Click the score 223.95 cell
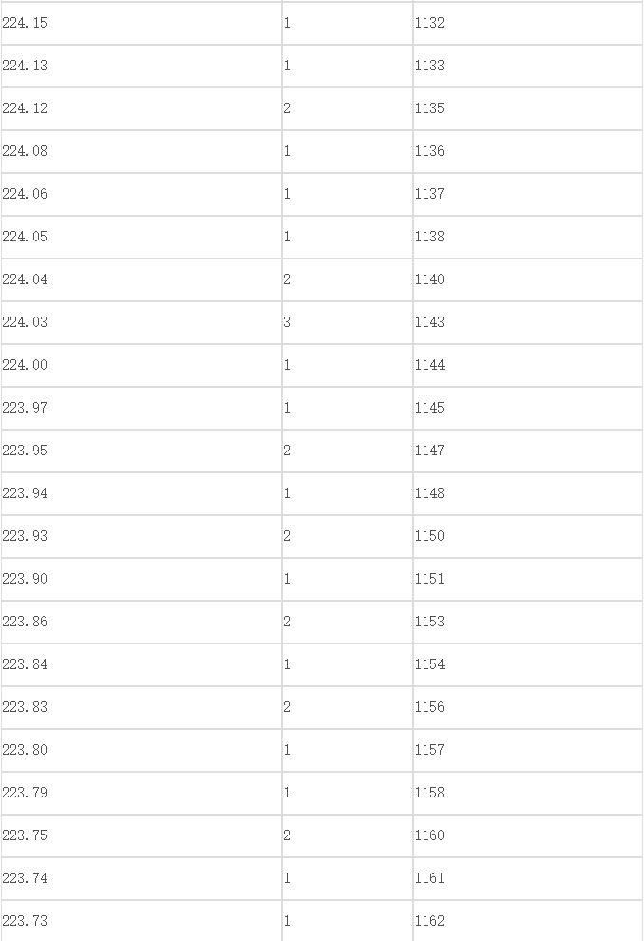Screen dimensions: 644x941 point(142,451)
